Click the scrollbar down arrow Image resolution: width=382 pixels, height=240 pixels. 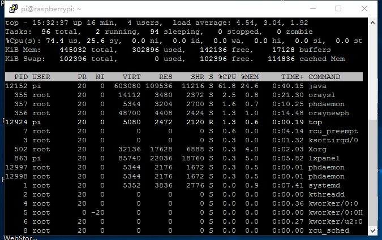372,230
